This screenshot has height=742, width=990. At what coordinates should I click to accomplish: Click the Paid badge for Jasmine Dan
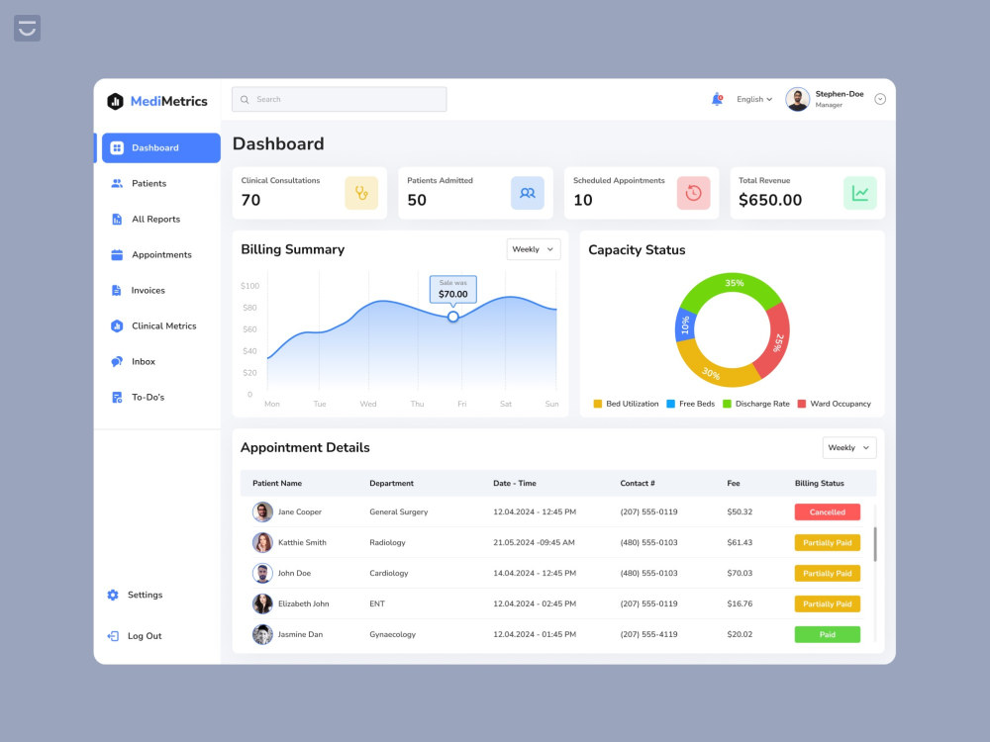[827, 635]
